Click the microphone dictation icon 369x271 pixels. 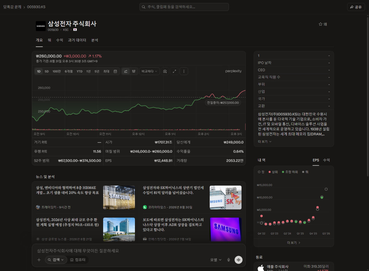pos(229,260)
